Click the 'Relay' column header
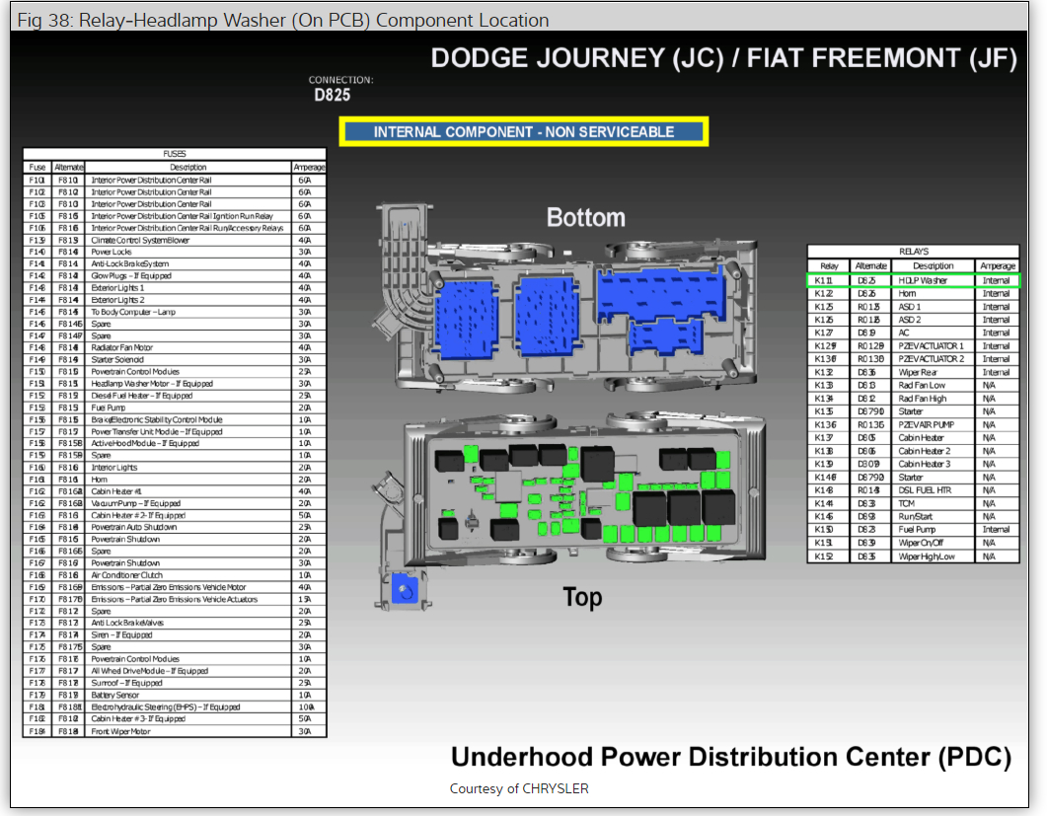The height and width of the screenshot is (816, 1047). pyautogui.click(x=829, y=265)
